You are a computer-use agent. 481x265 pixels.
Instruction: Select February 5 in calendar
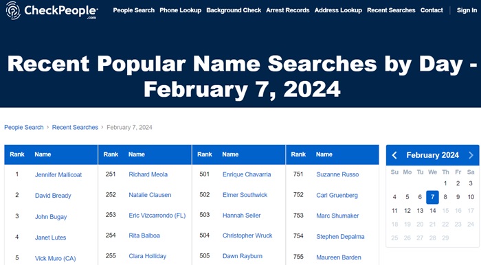(x=407, y=197)
